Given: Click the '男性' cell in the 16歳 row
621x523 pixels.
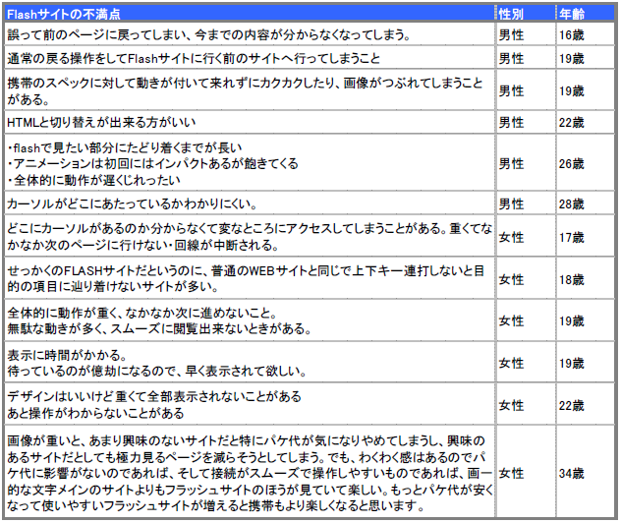Looking at the screenshot, I should [x=511, y=35].
